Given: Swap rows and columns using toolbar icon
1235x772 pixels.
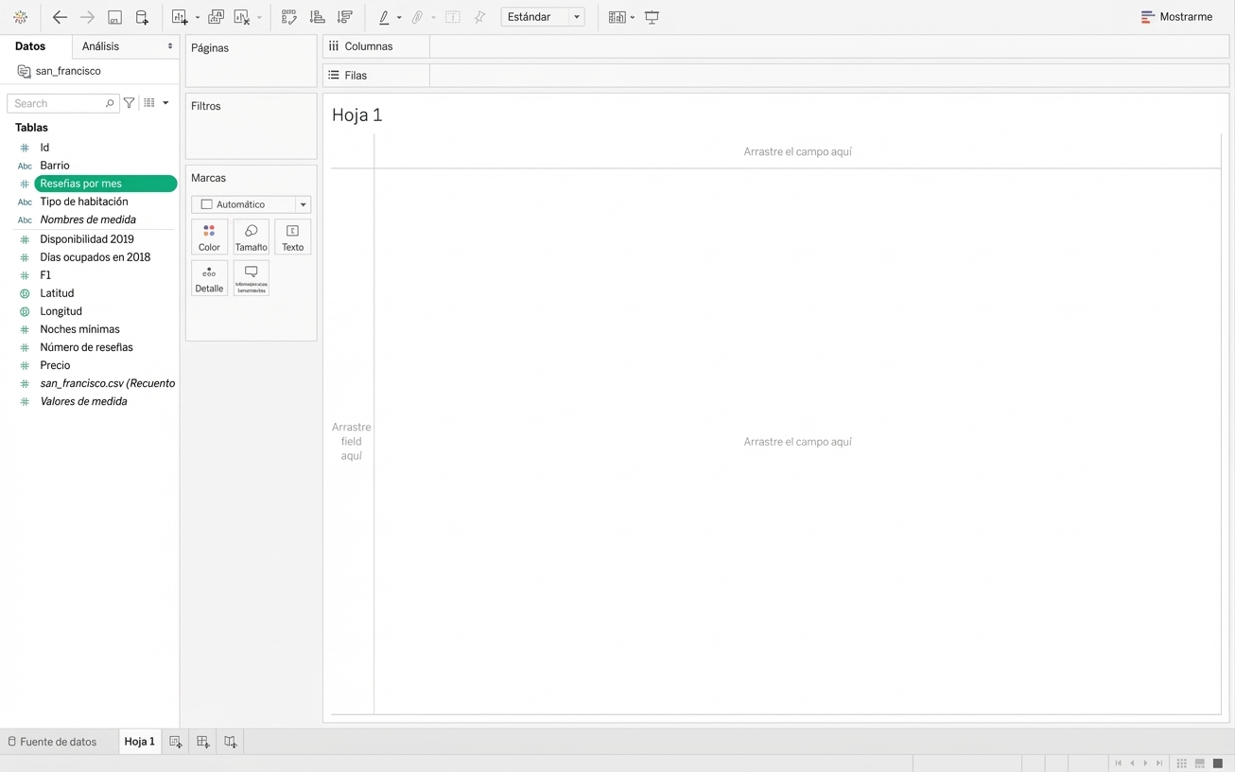Looking at the screenshot, I should (289, 17).
